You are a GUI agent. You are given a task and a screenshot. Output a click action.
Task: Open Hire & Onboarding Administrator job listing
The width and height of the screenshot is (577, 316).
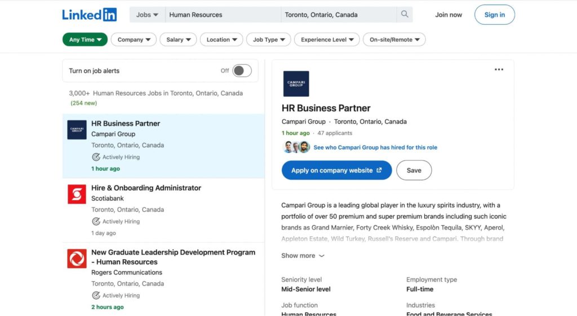pos(146,188)
